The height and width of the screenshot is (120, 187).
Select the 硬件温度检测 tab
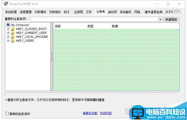click(153, 12)
